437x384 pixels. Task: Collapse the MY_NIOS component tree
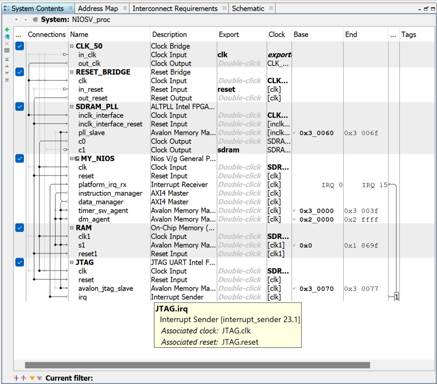(x=72, y=158)
